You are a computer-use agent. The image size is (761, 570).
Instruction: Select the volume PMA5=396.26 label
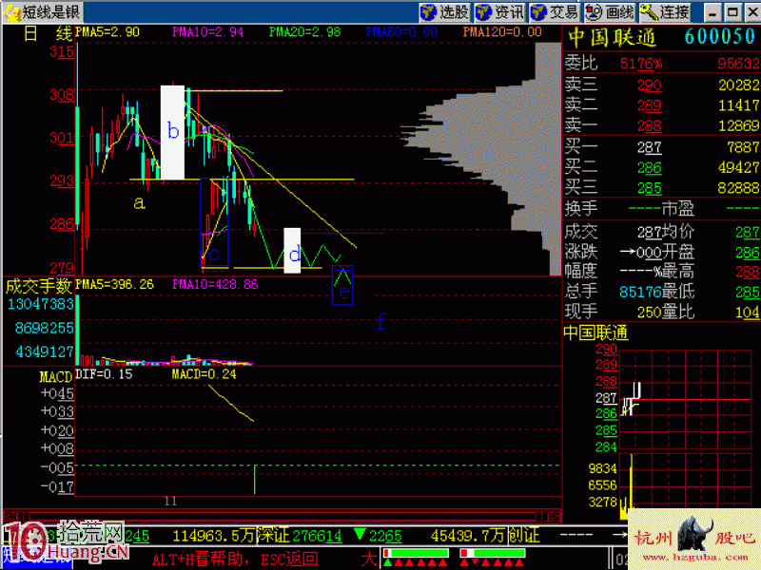point(114,284)
